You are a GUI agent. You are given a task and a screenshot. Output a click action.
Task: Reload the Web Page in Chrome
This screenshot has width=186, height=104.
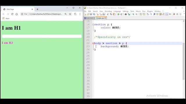(x=12, y=14)
